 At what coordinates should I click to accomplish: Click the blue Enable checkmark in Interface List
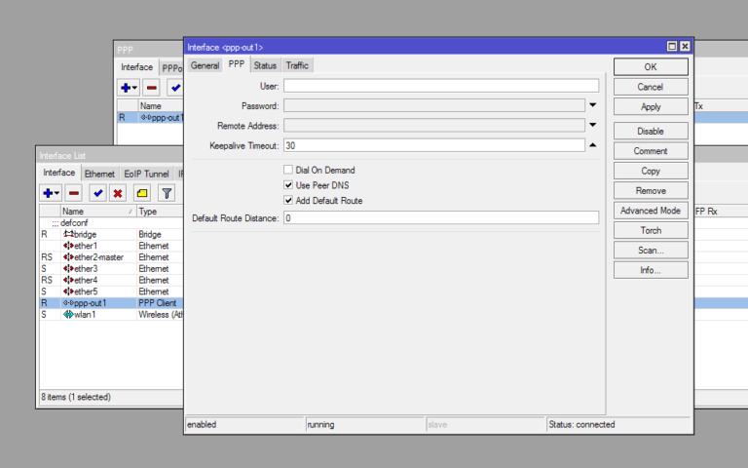click(97, 194)
